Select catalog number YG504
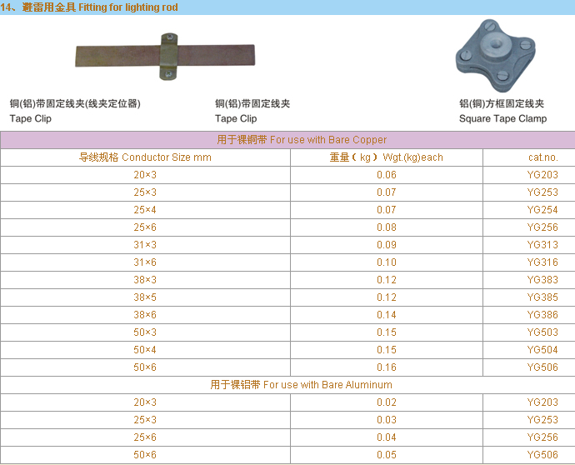The width and height of the screenshot is (575, 465). click(x=542, y=350)
